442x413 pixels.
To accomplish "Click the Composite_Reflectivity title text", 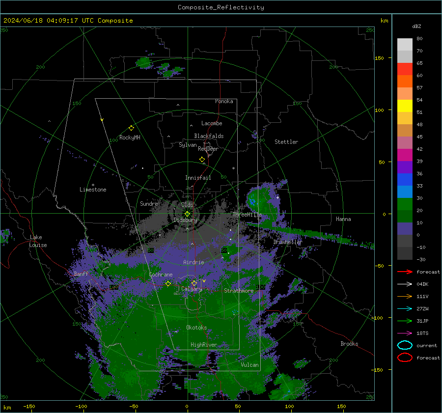I will (x=221, y=7).
